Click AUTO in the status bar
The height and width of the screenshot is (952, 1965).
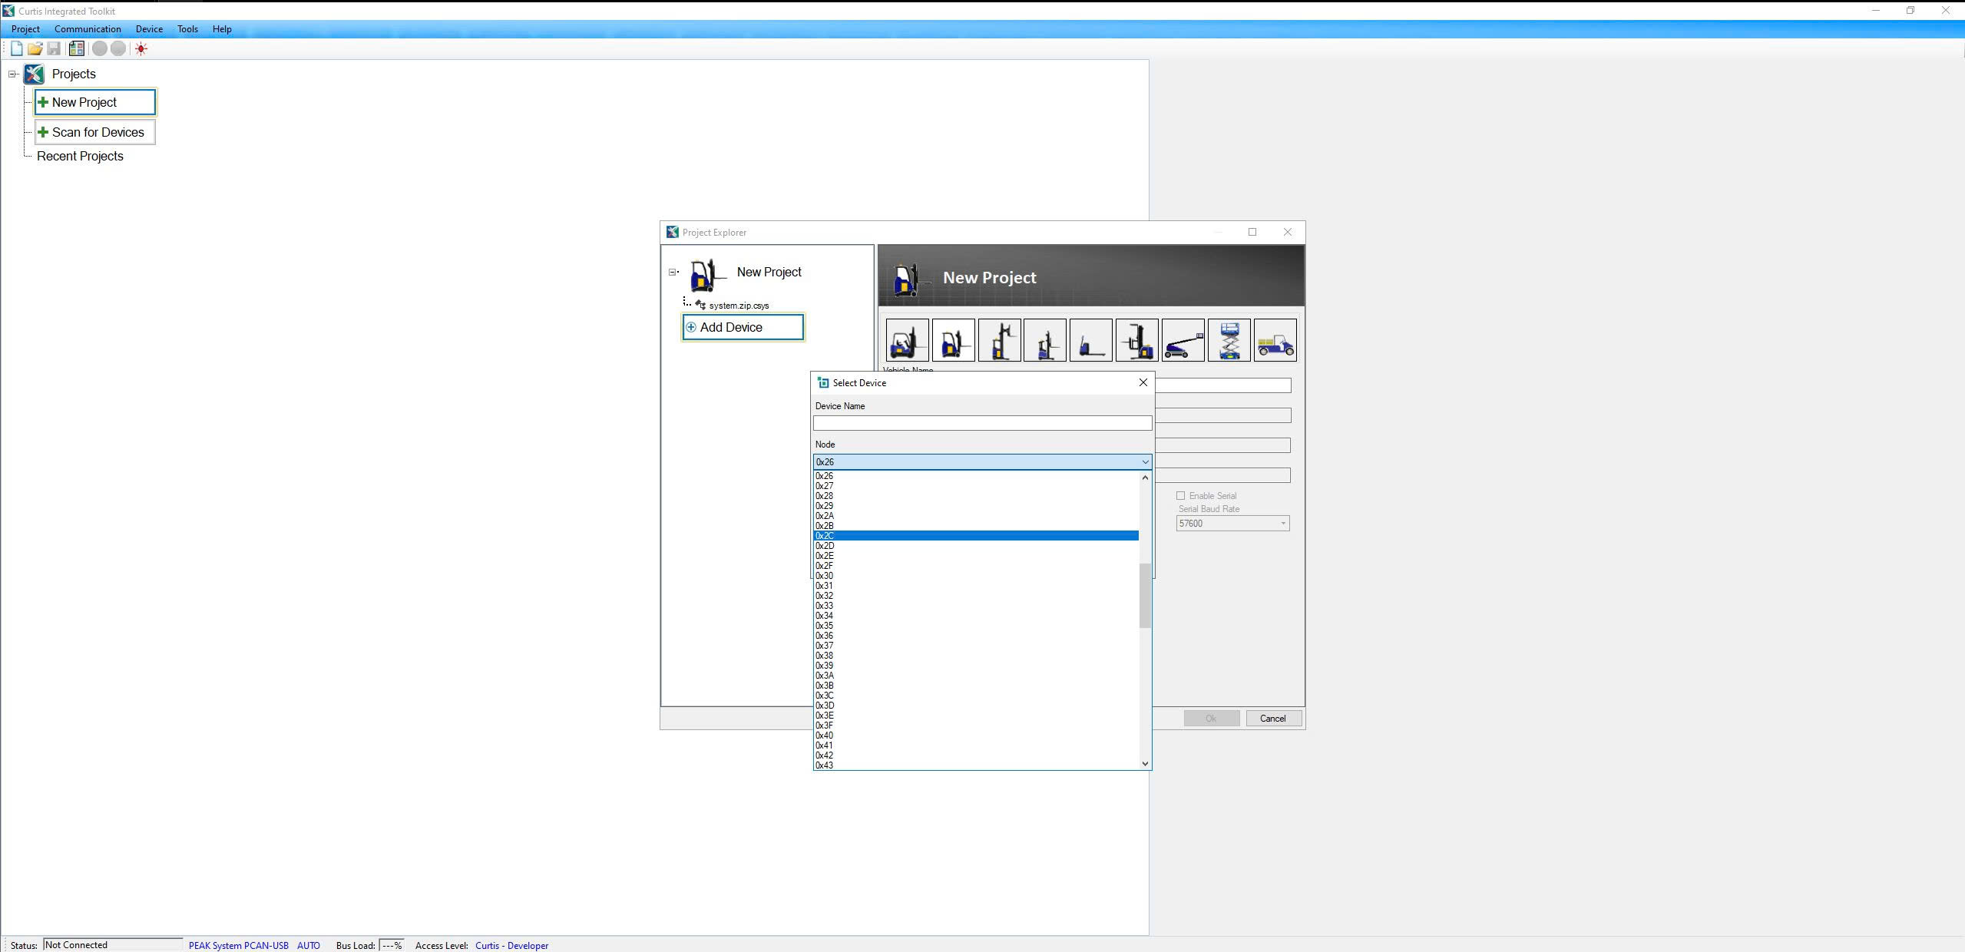pos(309,946)
